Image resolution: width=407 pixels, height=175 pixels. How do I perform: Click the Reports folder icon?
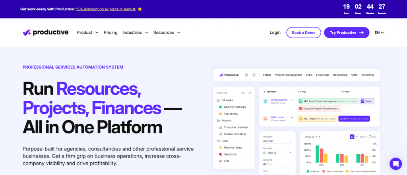click(x=218, y=121)
